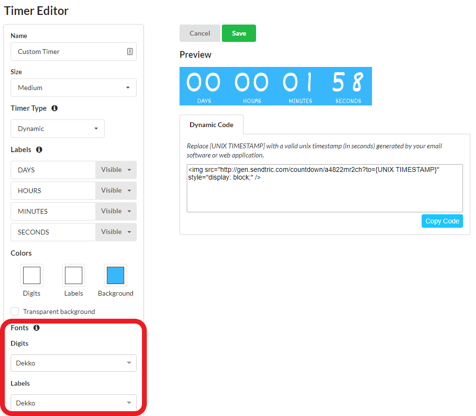
Task: Open the Labels font dropdown
Action: (73, 403)
